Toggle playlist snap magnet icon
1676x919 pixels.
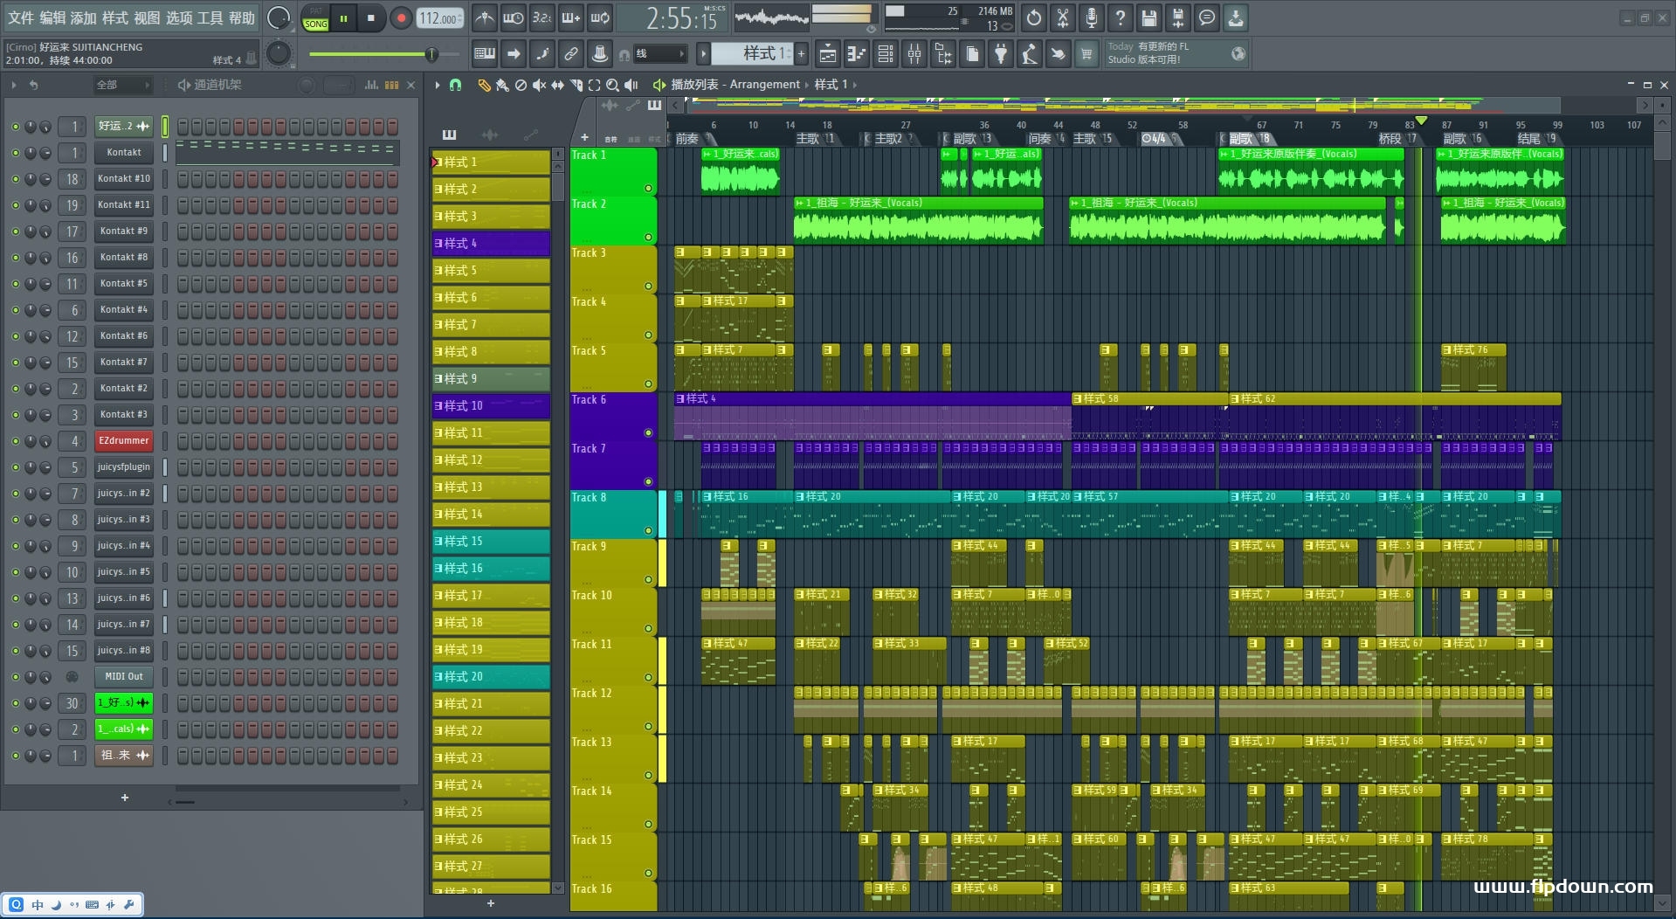455,85
